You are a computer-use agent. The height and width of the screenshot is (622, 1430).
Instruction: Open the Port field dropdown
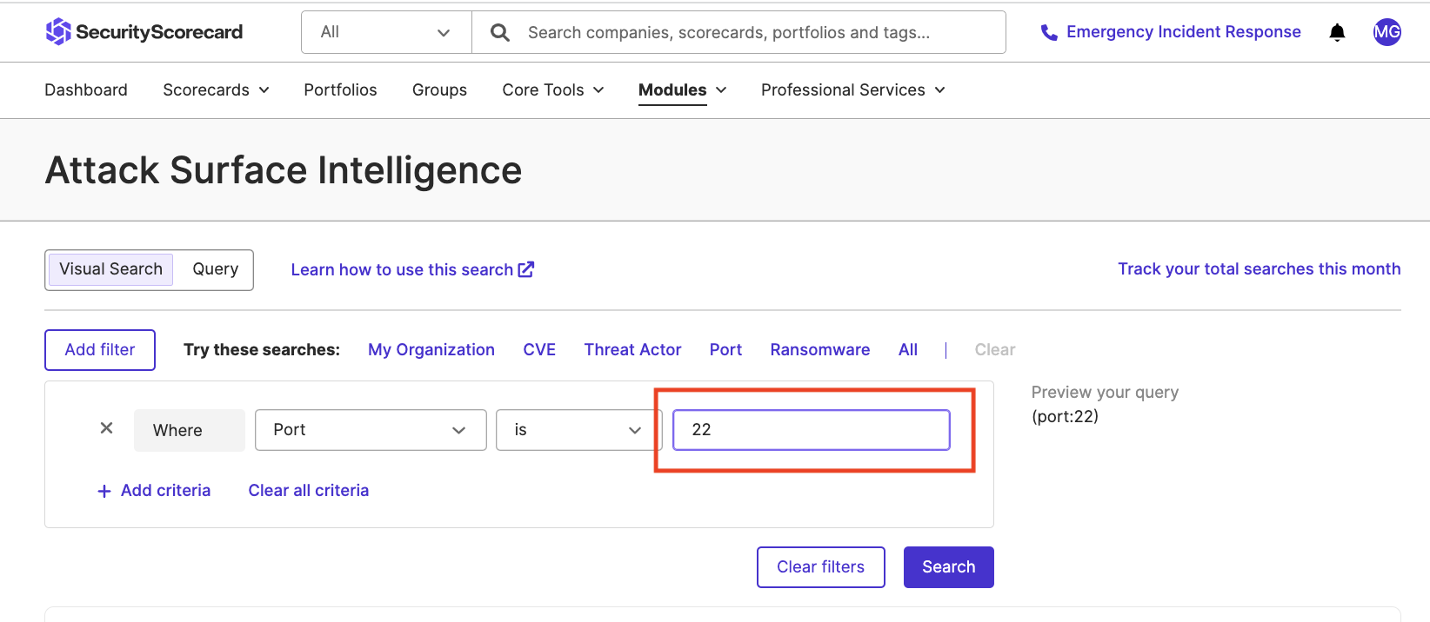(x=371, y=430)
